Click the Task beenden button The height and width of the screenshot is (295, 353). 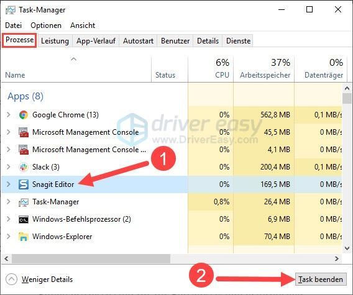point(321,279)
